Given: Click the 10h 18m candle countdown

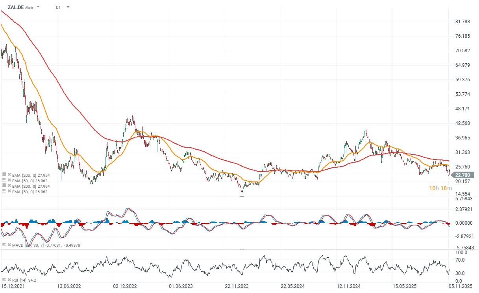Looking at the screenshot, I should tap(440, 189).
